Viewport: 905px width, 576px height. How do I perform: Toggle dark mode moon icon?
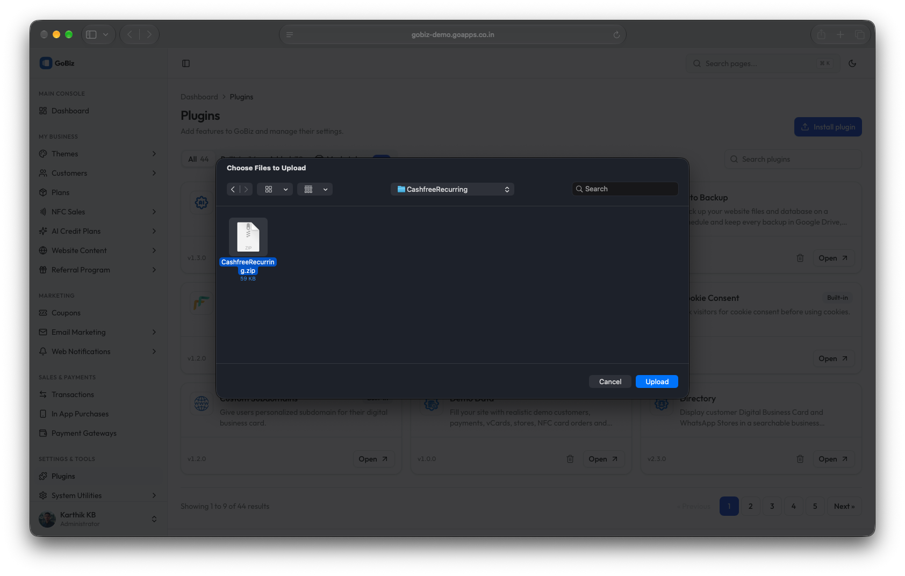[852, 63]
